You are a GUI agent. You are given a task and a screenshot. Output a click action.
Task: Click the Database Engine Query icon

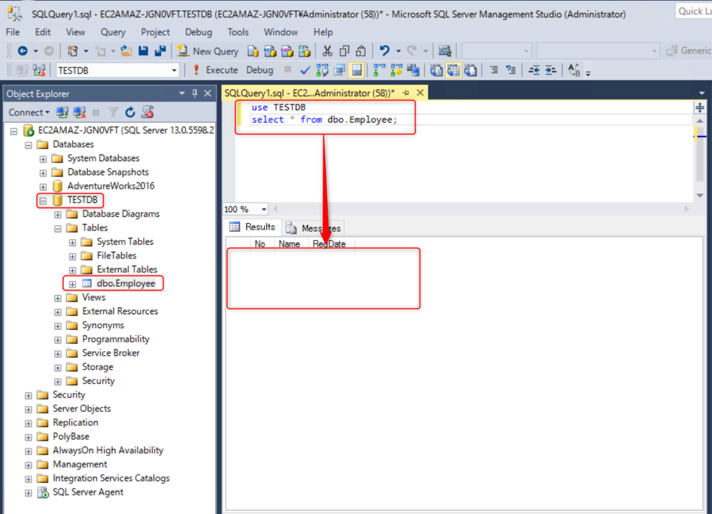click(253, 52)
